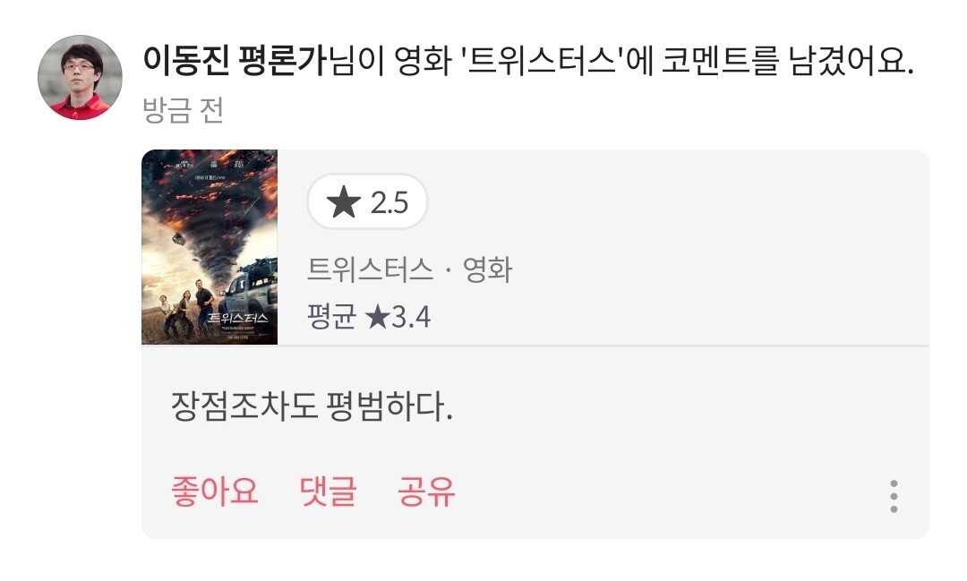Click the 영화 category label after the title
Screen dimensions: 967x581
[x=488, y=269]
